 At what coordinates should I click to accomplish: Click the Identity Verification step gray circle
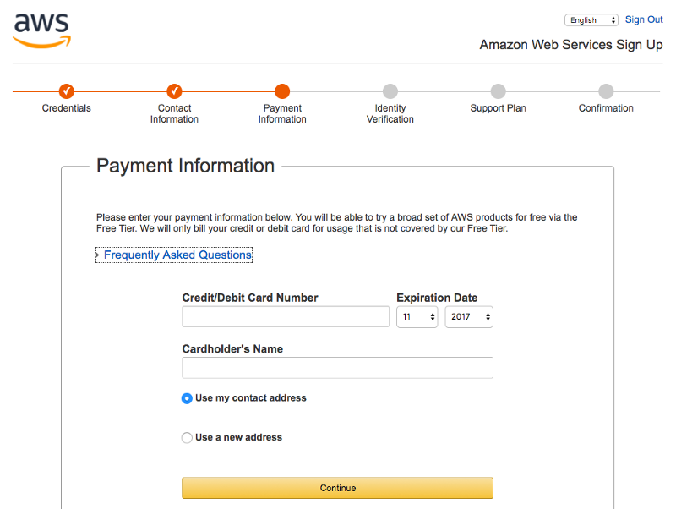[390, 91]
